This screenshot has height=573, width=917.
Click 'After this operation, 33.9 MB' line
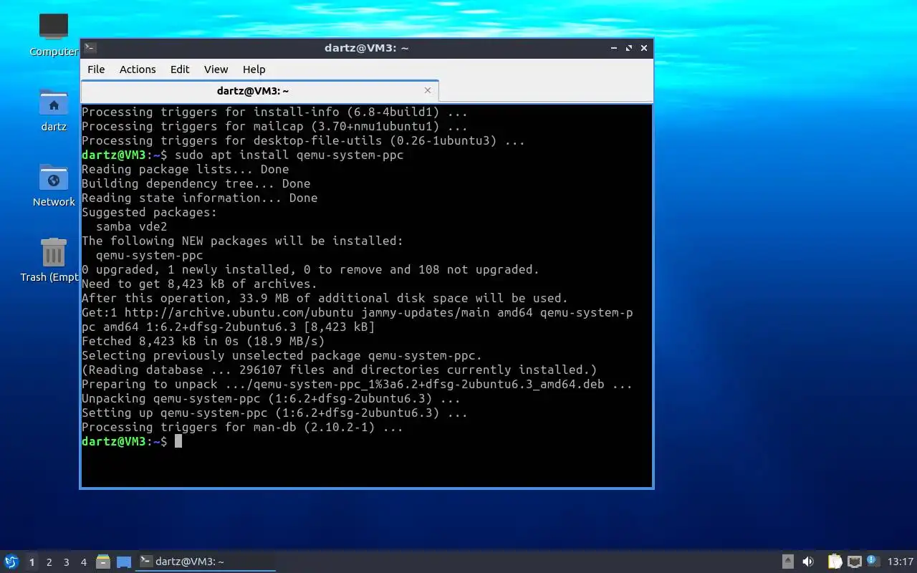325,298
